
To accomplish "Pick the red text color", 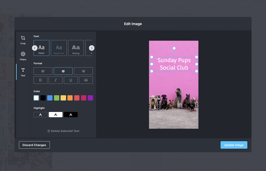I will pyautogui.click(x=77, y=98).
